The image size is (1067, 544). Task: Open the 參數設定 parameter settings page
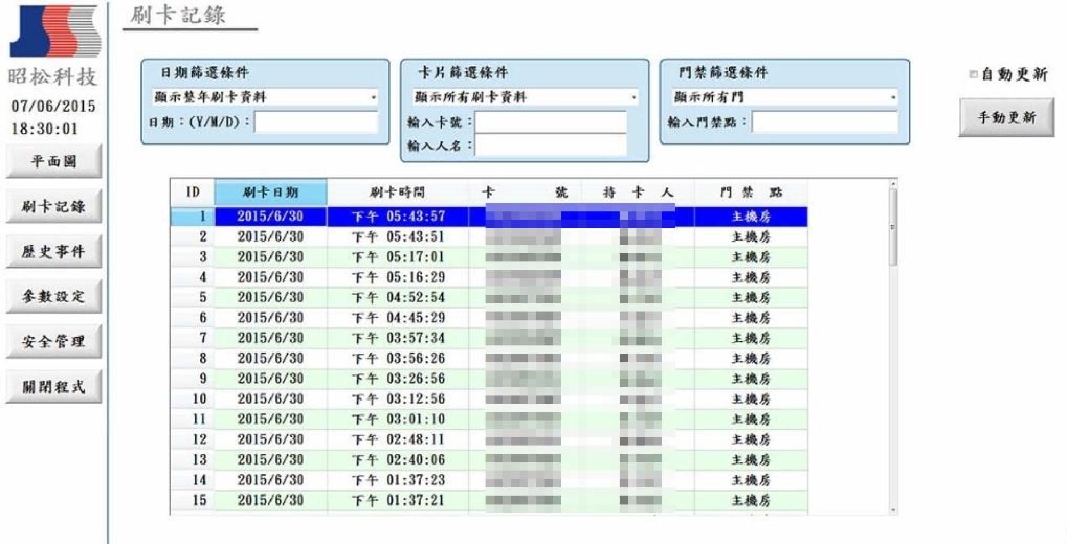point(54,296)
